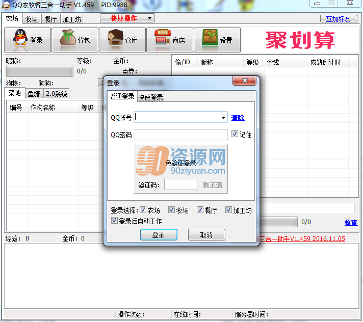
Task: Select the 普通登录 tab
Action: click(122, 96)
